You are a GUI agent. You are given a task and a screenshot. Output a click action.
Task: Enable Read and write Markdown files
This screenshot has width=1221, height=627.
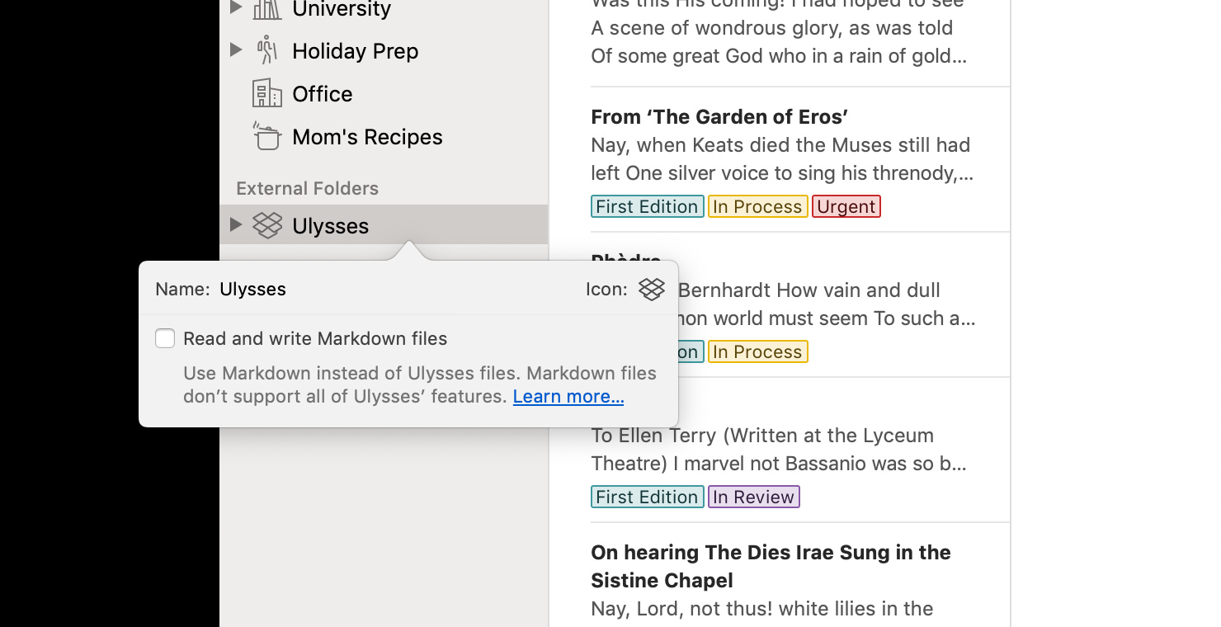tap(165, 338)
